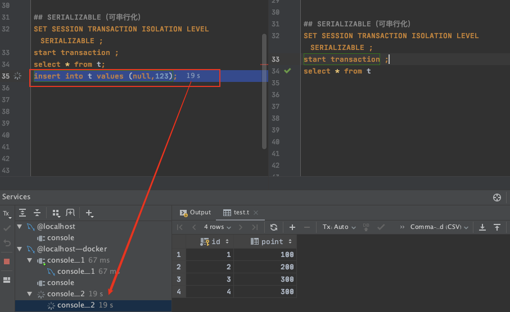Collapse the console_2 19 s parent node
Image resolution: width=510 pixels, height=312 pixels.
pos(30,294)
